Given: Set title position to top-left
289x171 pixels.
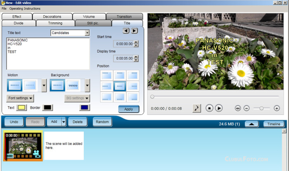Looking at the screenshot, I should pyautogui.click(x=107, y=75).
